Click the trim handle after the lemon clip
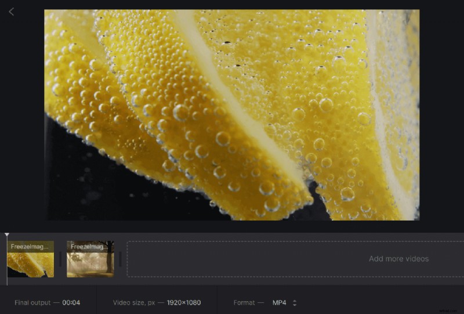This screenshot has width=464, height=314. coord(60,259)
